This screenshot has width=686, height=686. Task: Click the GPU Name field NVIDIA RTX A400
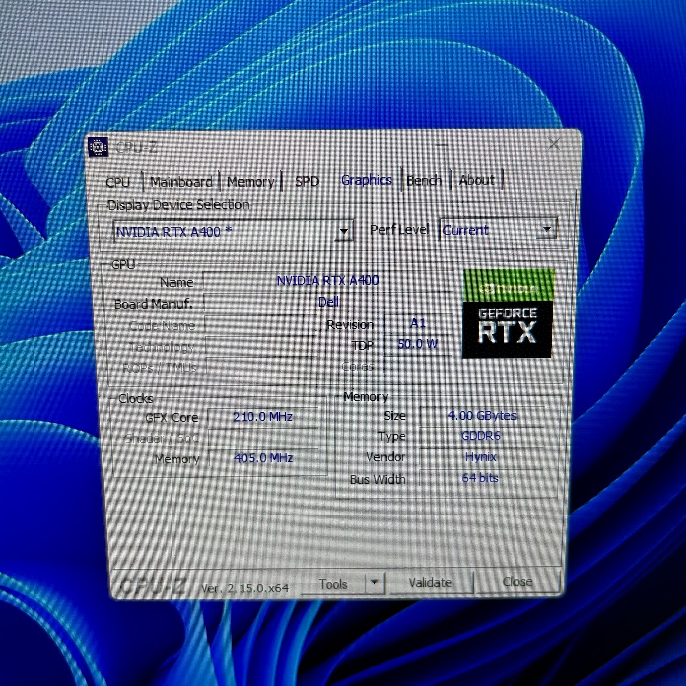(327, 281)
